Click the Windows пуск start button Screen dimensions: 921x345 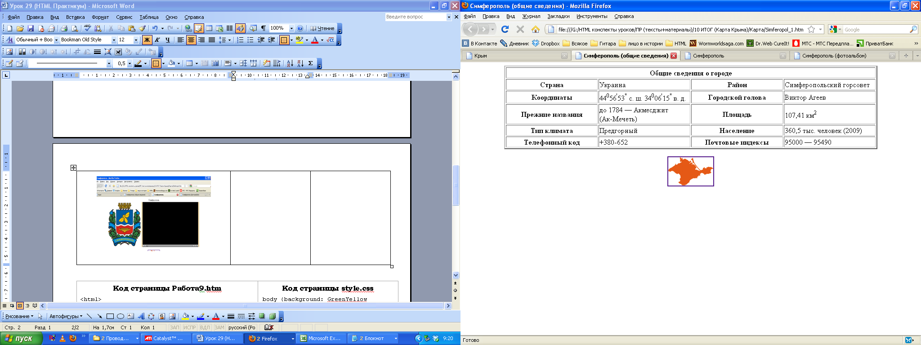(x=21, y=338)
